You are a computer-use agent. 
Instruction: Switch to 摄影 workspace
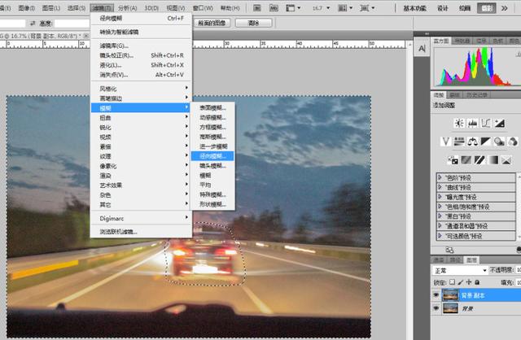pyautogui.click(x=487, y=8)
